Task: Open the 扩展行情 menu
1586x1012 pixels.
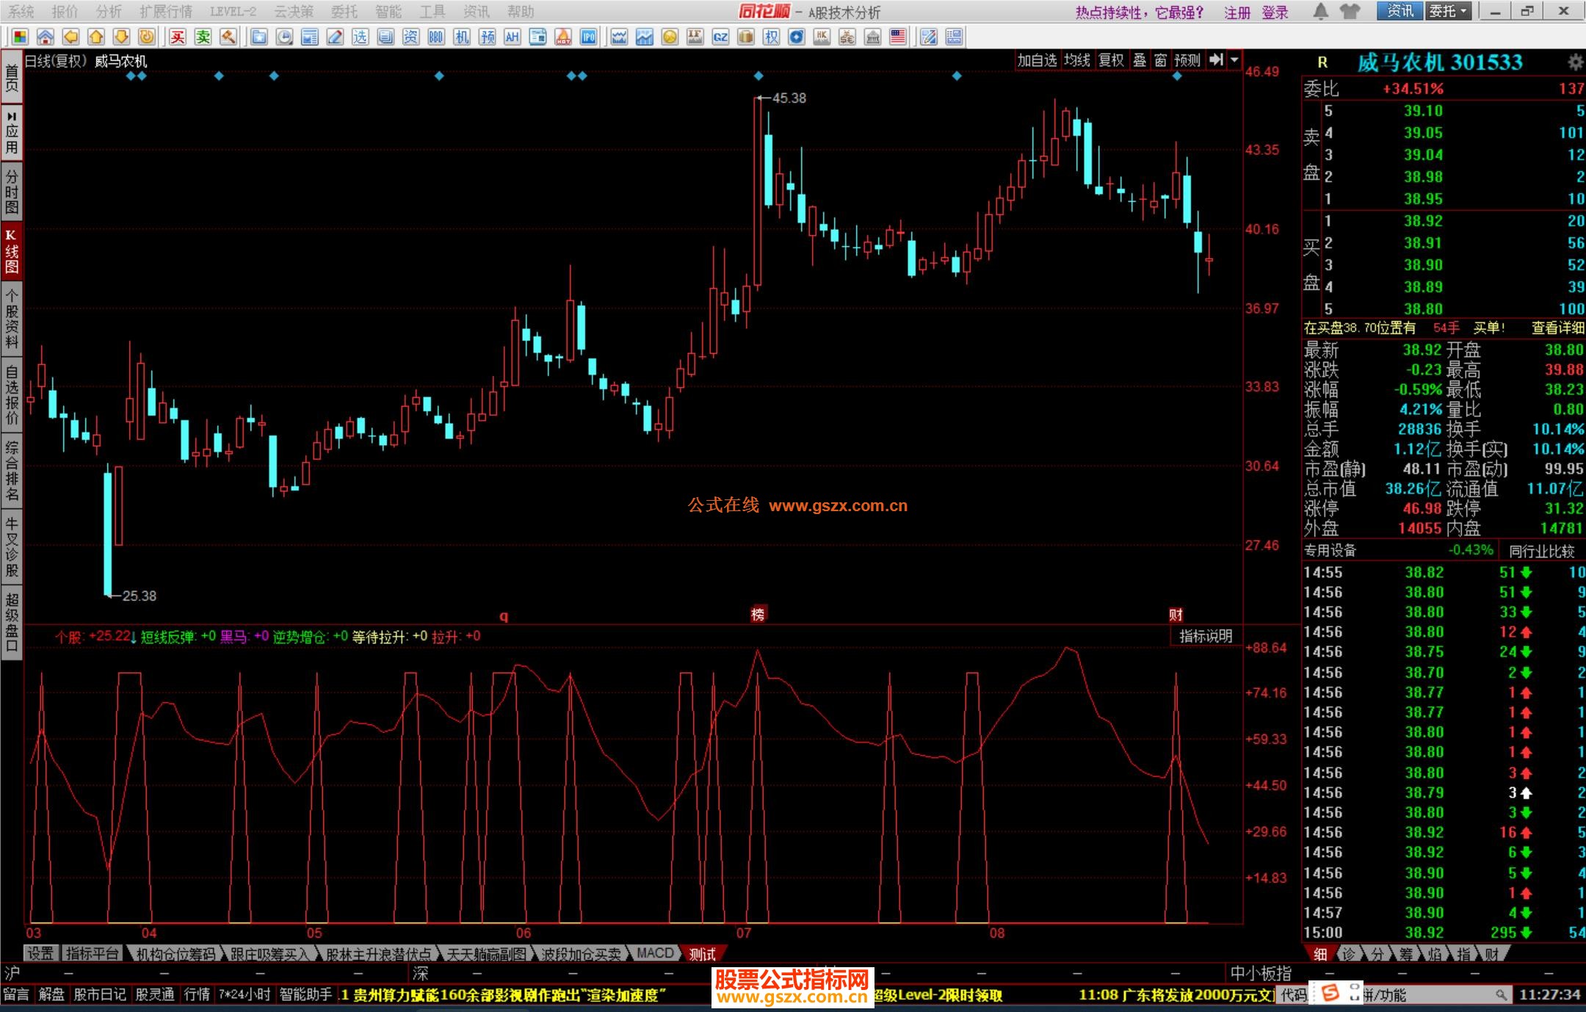Action: point(165,12)
